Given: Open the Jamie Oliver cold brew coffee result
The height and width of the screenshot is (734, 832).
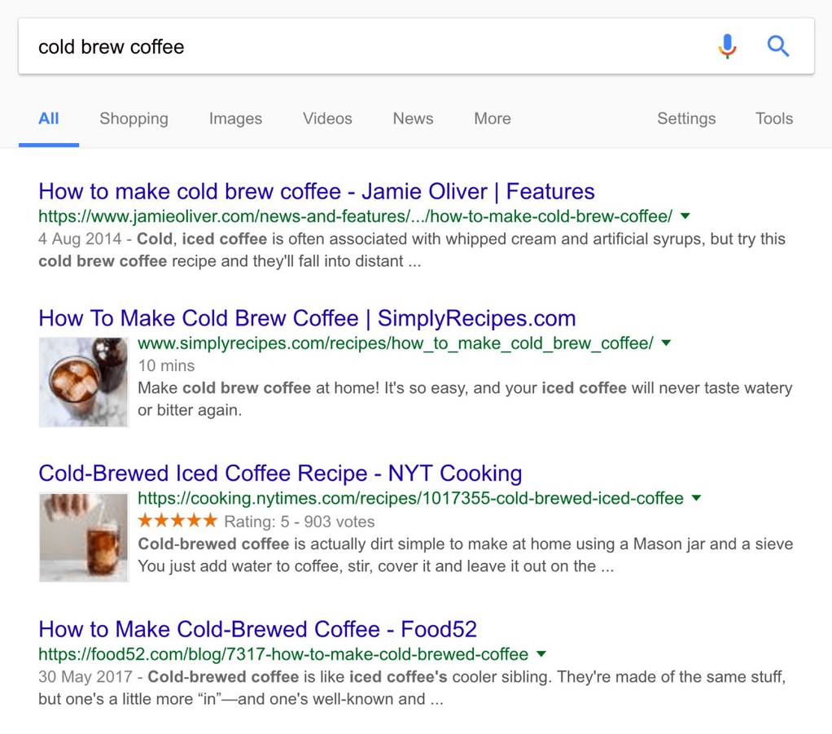Looking at the screenshot, I should point(316,191).
